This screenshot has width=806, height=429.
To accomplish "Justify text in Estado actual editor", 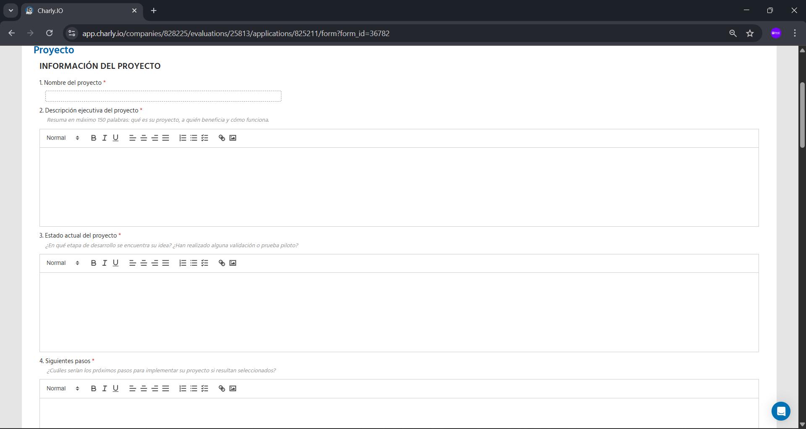I will (x=166, y=263).
